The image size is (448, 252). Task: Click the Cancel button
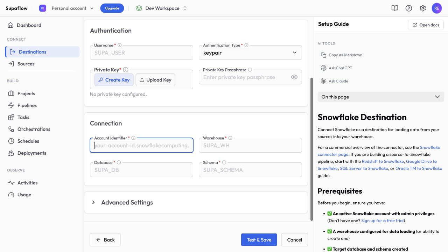pos(294,240)
